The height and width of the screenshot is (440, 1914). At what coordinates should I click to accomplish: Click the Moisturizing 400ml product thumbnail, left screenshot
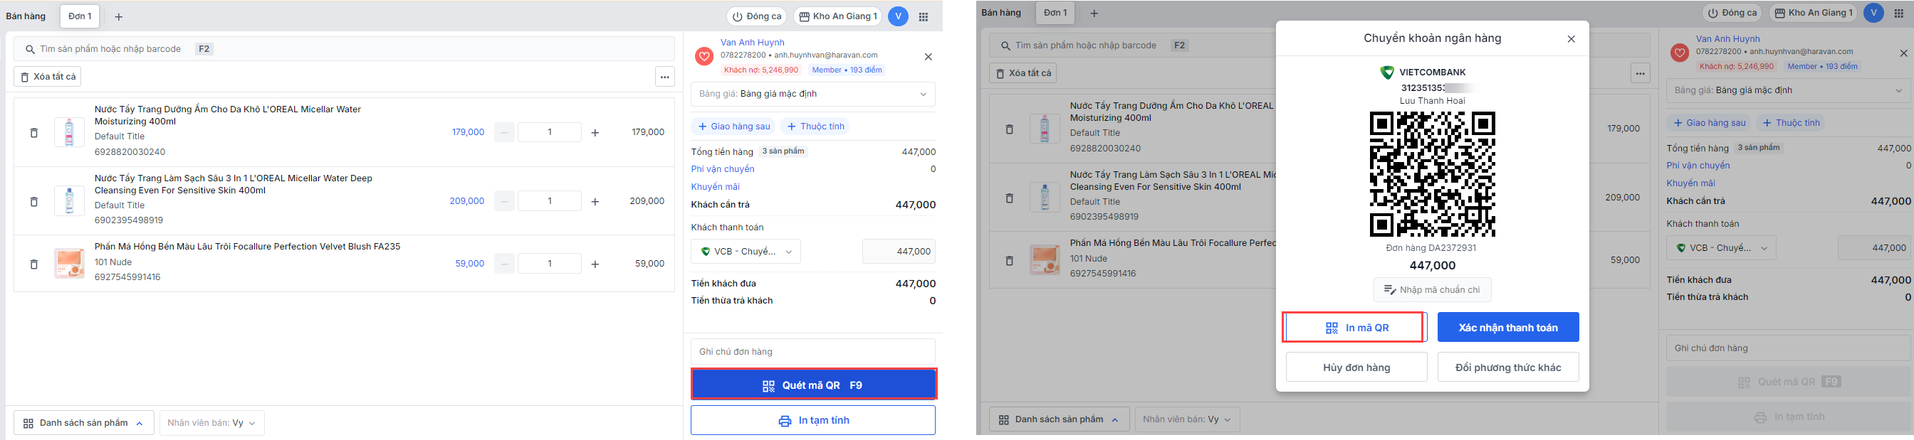point(69,132)
